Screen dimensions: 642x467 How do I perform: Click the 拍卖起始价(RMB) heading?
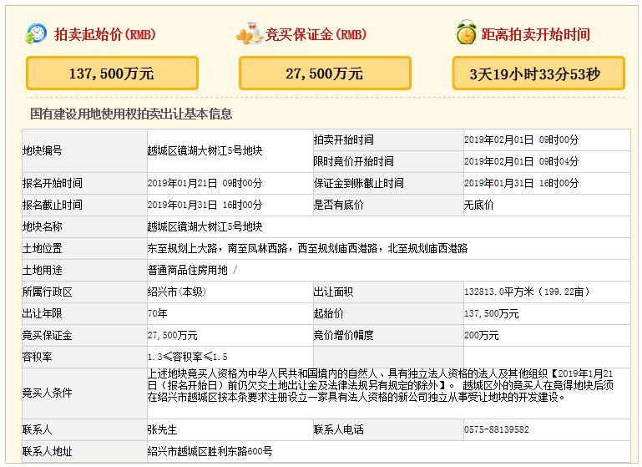pos(105,34)
